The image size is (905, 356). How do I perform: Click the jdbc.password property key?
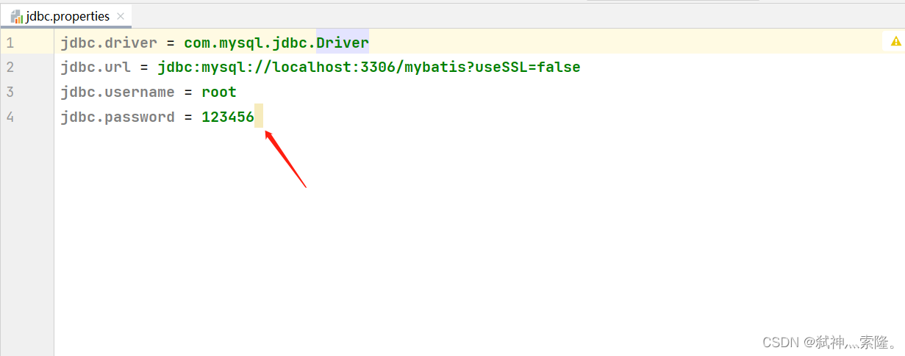tap(118, 117)
